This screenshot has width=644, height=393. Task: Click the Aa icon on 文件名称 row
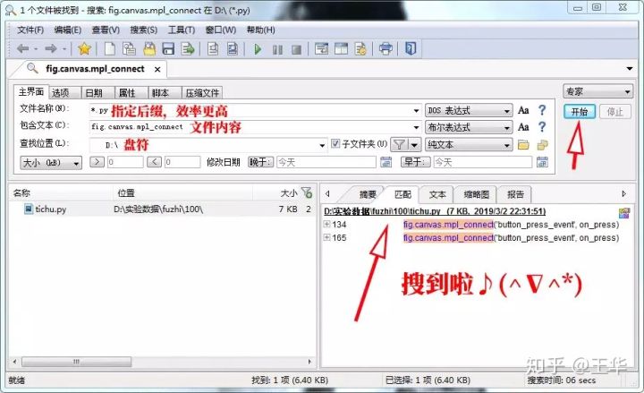(x=523, y=110)
